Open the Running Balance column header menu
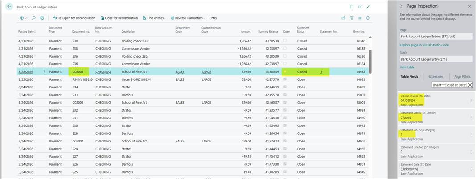476x179 pixels. click(268, 31)
